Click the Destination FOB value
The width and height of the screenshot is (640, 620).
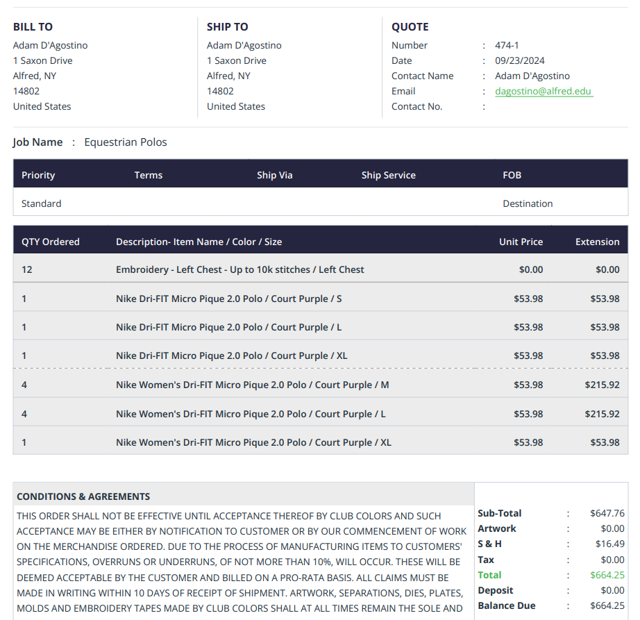(x=528, y=203)
